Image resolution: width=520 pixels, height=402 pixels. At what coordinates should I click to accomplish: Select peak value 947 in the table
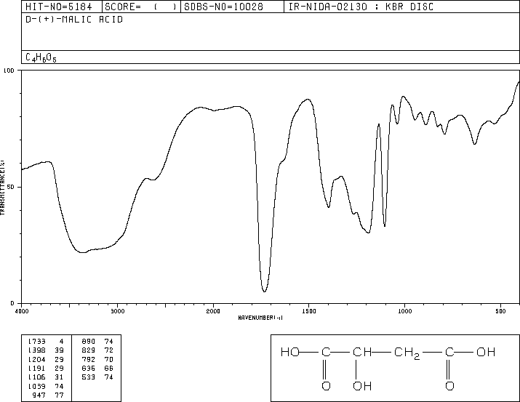click(x=39, y=395)
